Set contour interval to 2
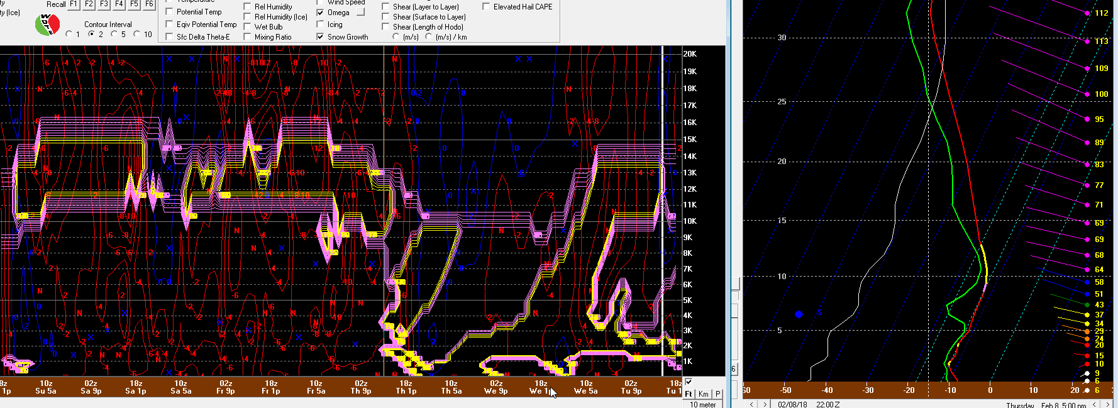The width and height of the screenshot is (1118, 408). (x=91, y=34)
